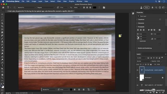Toggle justify all in Paragraph section
Screen dimensions: 167x94
159,30
